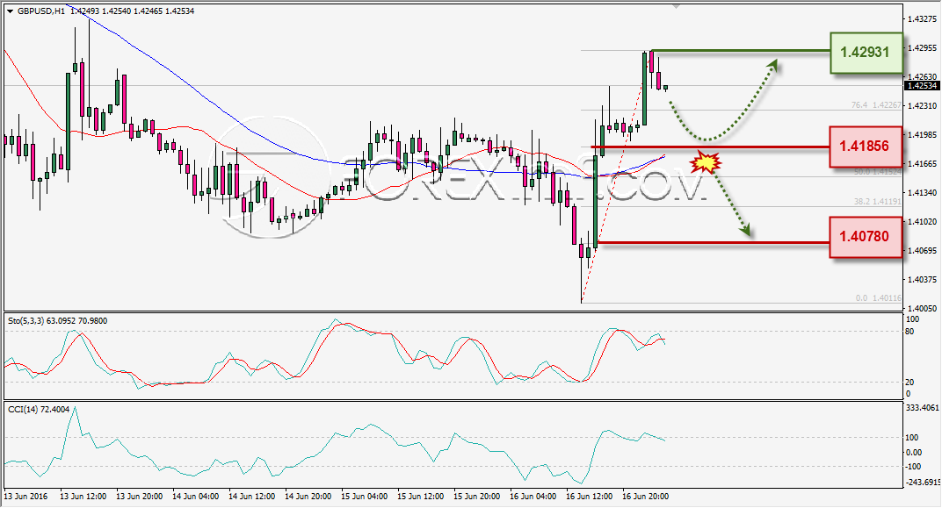Image resolution: width=942 pixels, height=508 pixels.
Task: Click price axis value 1.41985
Action: [x=922, y=135]
